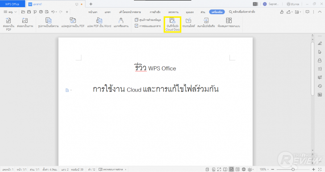Click Save to Cloud Docs
This screenshot has width=325, height=172.
[172, 24]
